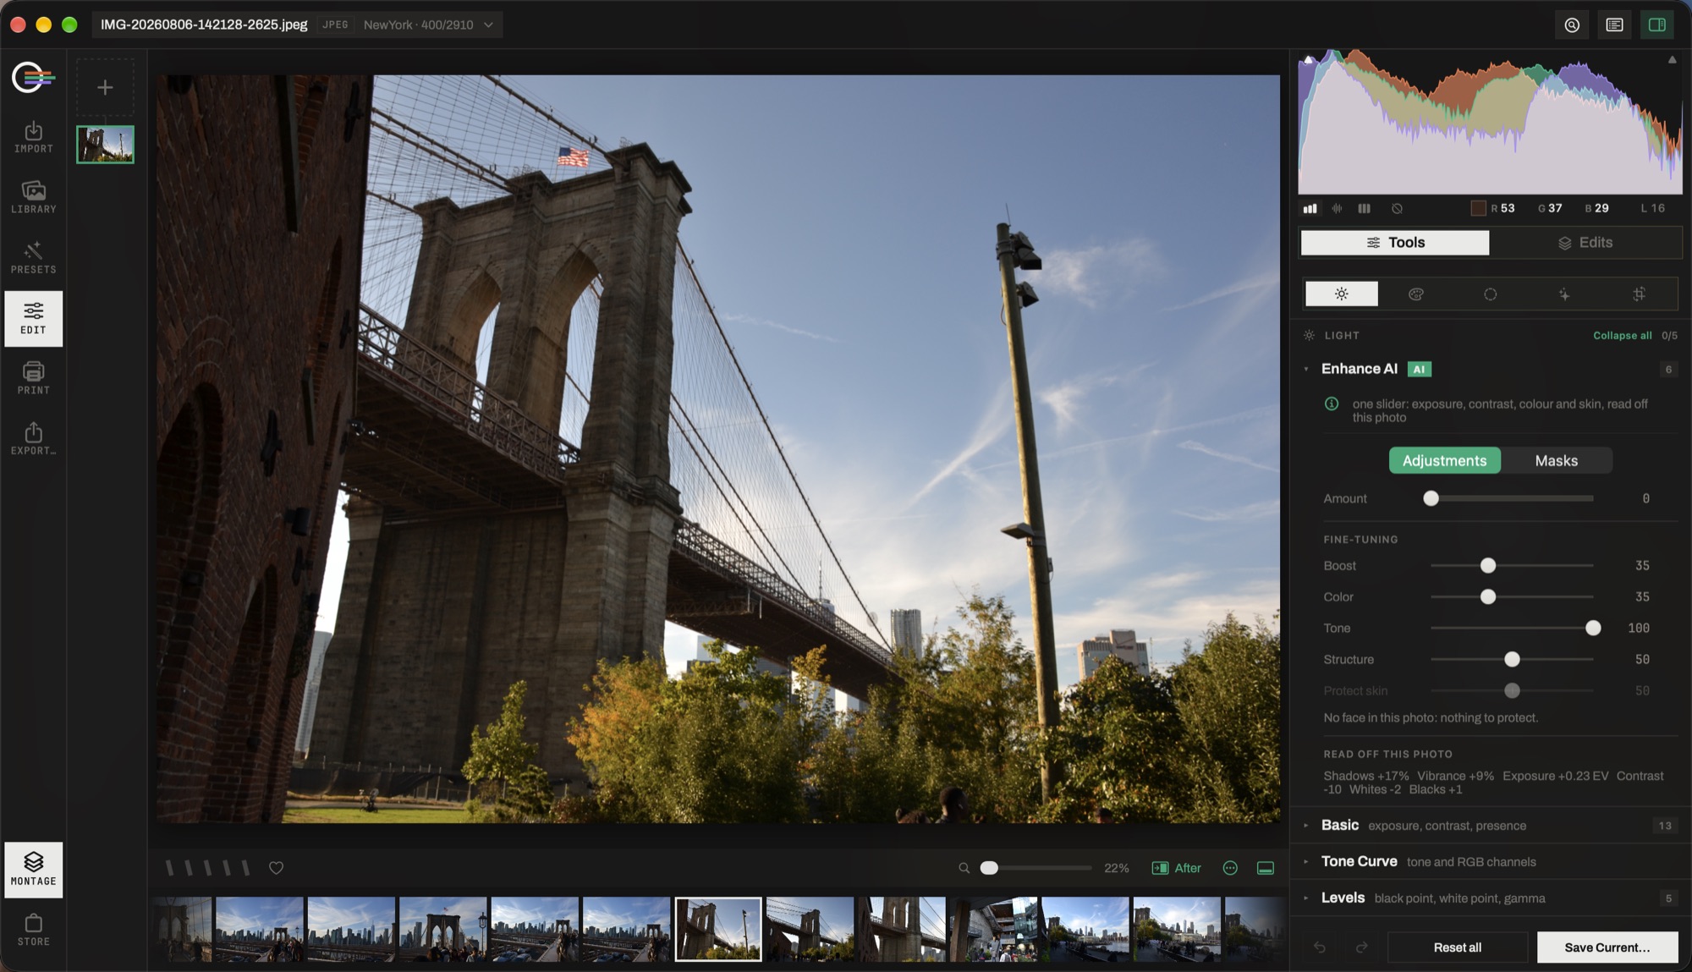Select the Edit section in the sidebar
1692x972 pixels.
point(34,319)
